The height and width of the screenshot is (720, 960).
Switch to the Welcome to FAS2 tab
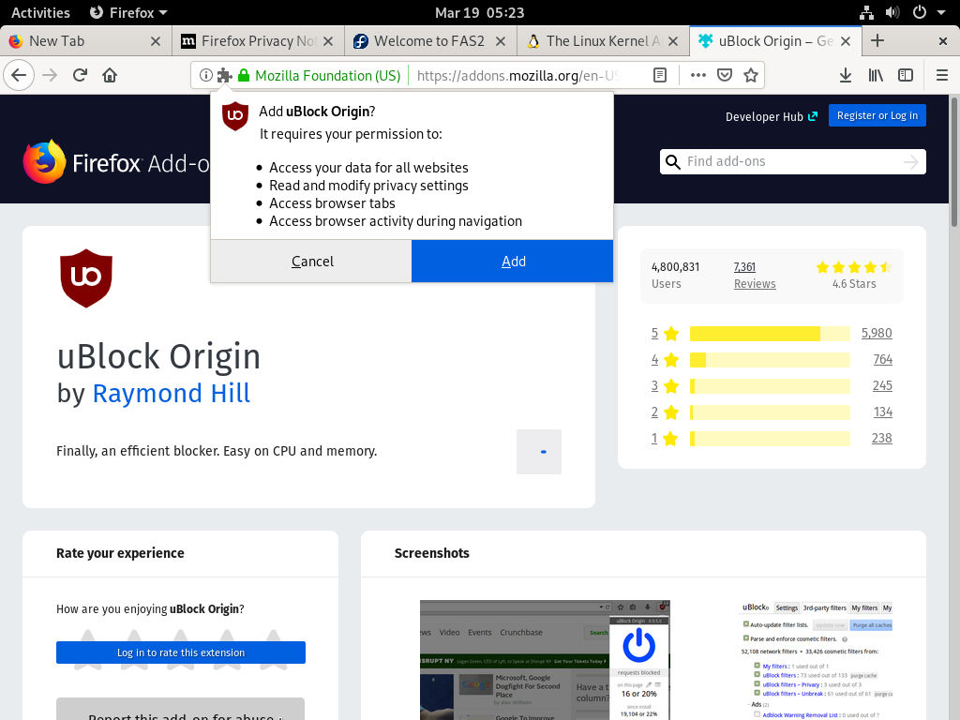click(430, 41)
